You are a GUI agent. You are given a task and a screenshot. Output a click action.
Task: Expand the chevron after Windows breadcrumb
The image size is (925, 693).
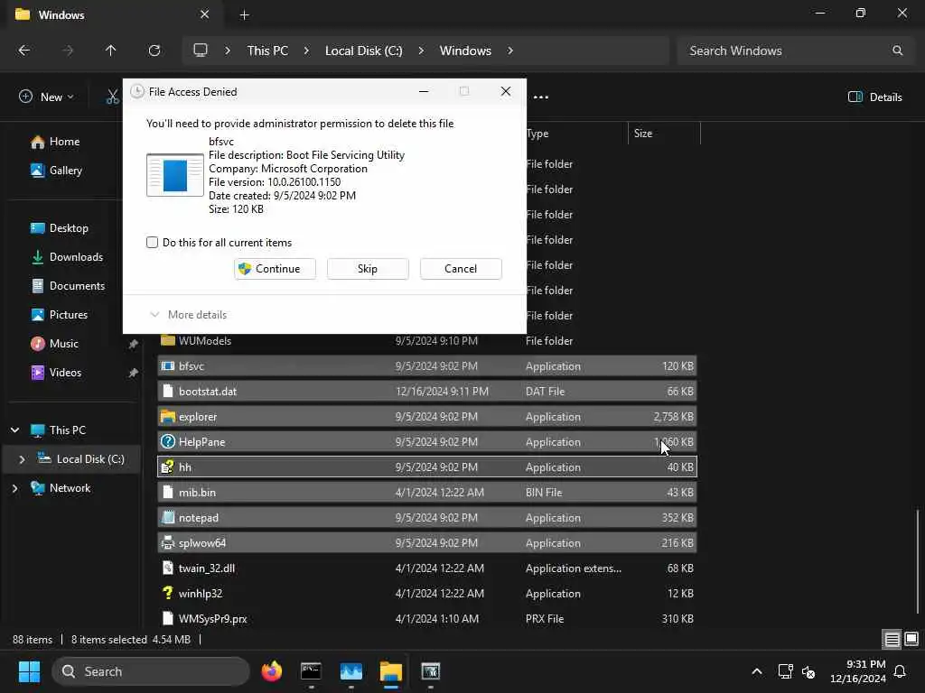(x=510, y=51)
